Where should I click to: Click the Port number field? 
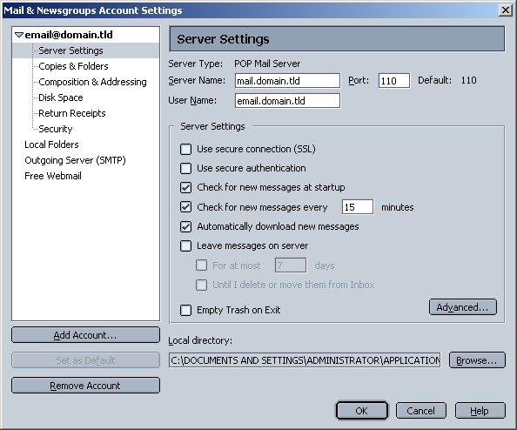394,81
